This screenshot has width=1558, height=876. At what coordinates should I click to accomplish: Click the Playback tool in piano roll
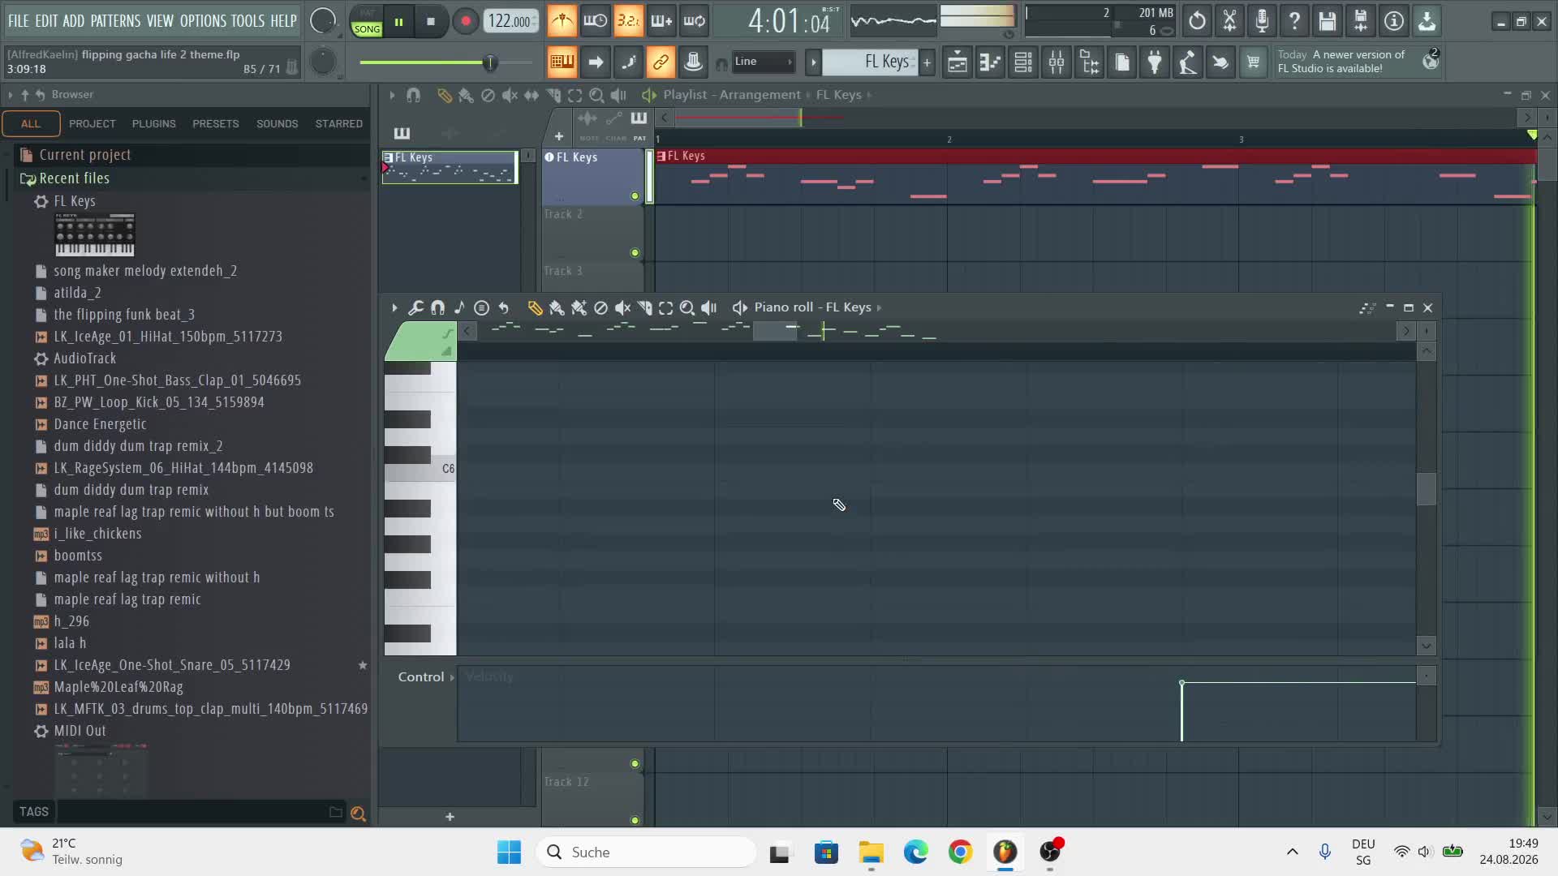709,307
